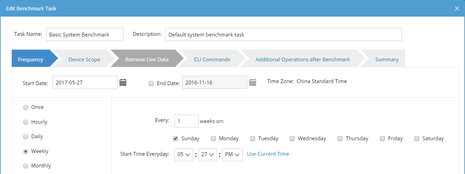Click the Use Current Time link
This screenshot has height=174, width=465.
point(268,154)
